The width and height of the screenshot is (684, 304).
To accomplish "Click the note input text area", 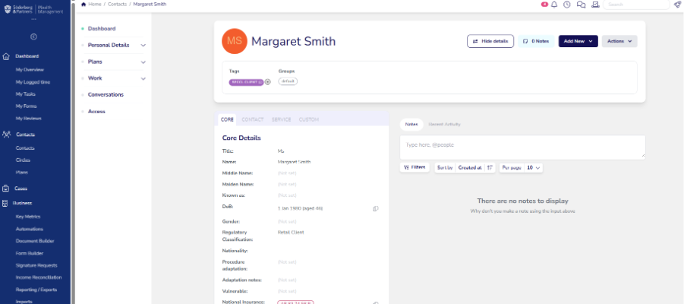I will [522, 147].
